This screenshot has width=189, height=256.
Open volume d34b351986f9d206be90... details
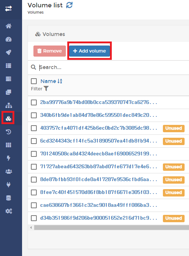pyautogui.click(x=99, y=218)
